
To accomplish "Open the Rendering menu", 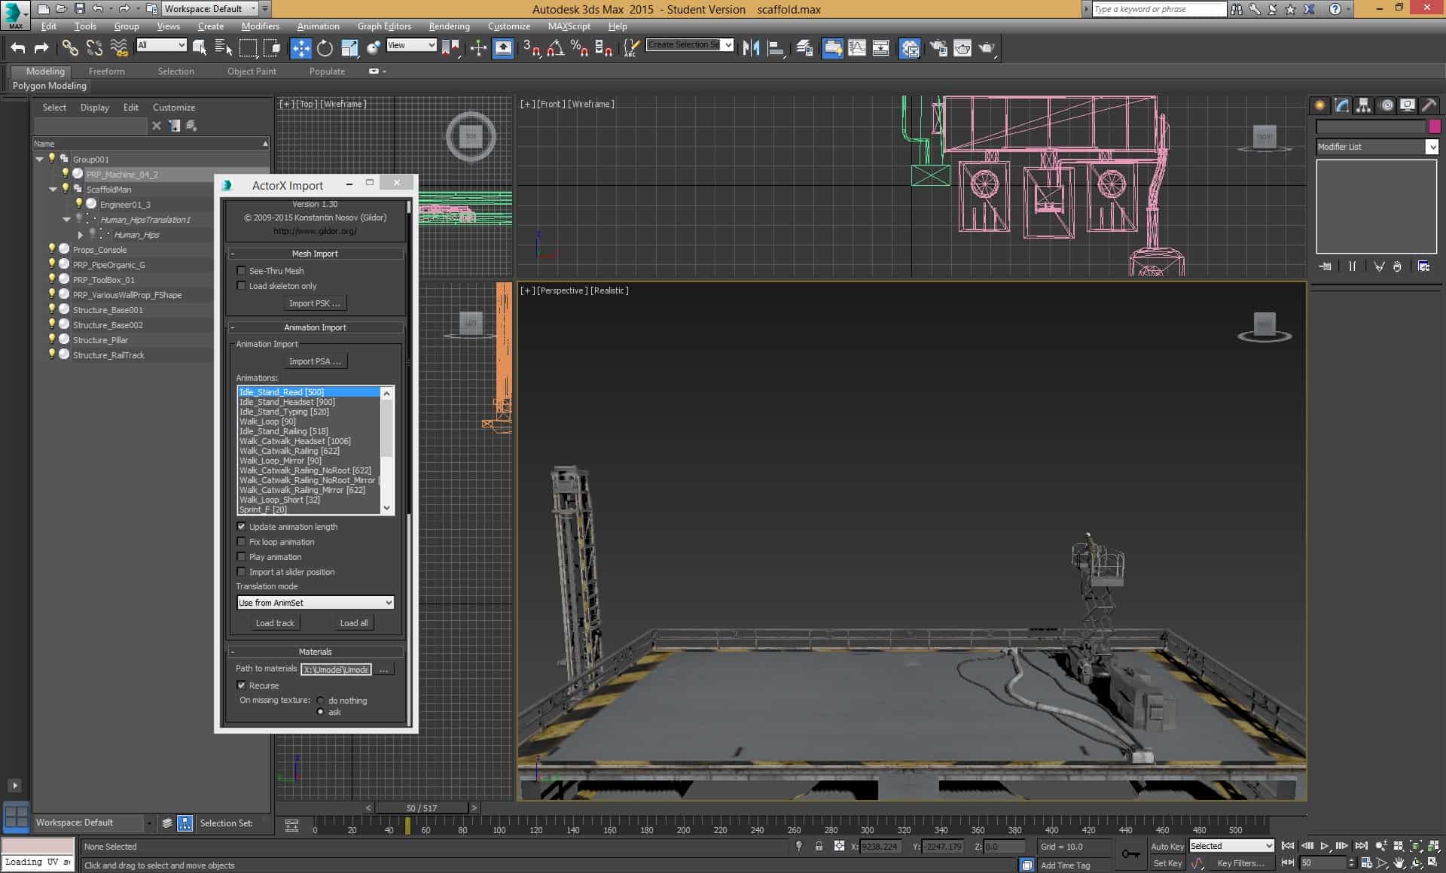I will pyautogui.click(x=449, y=26).
